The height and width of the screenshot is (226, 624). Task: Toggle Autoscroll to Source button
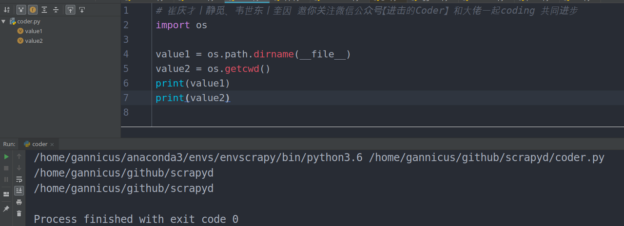(x=70, y=10)
